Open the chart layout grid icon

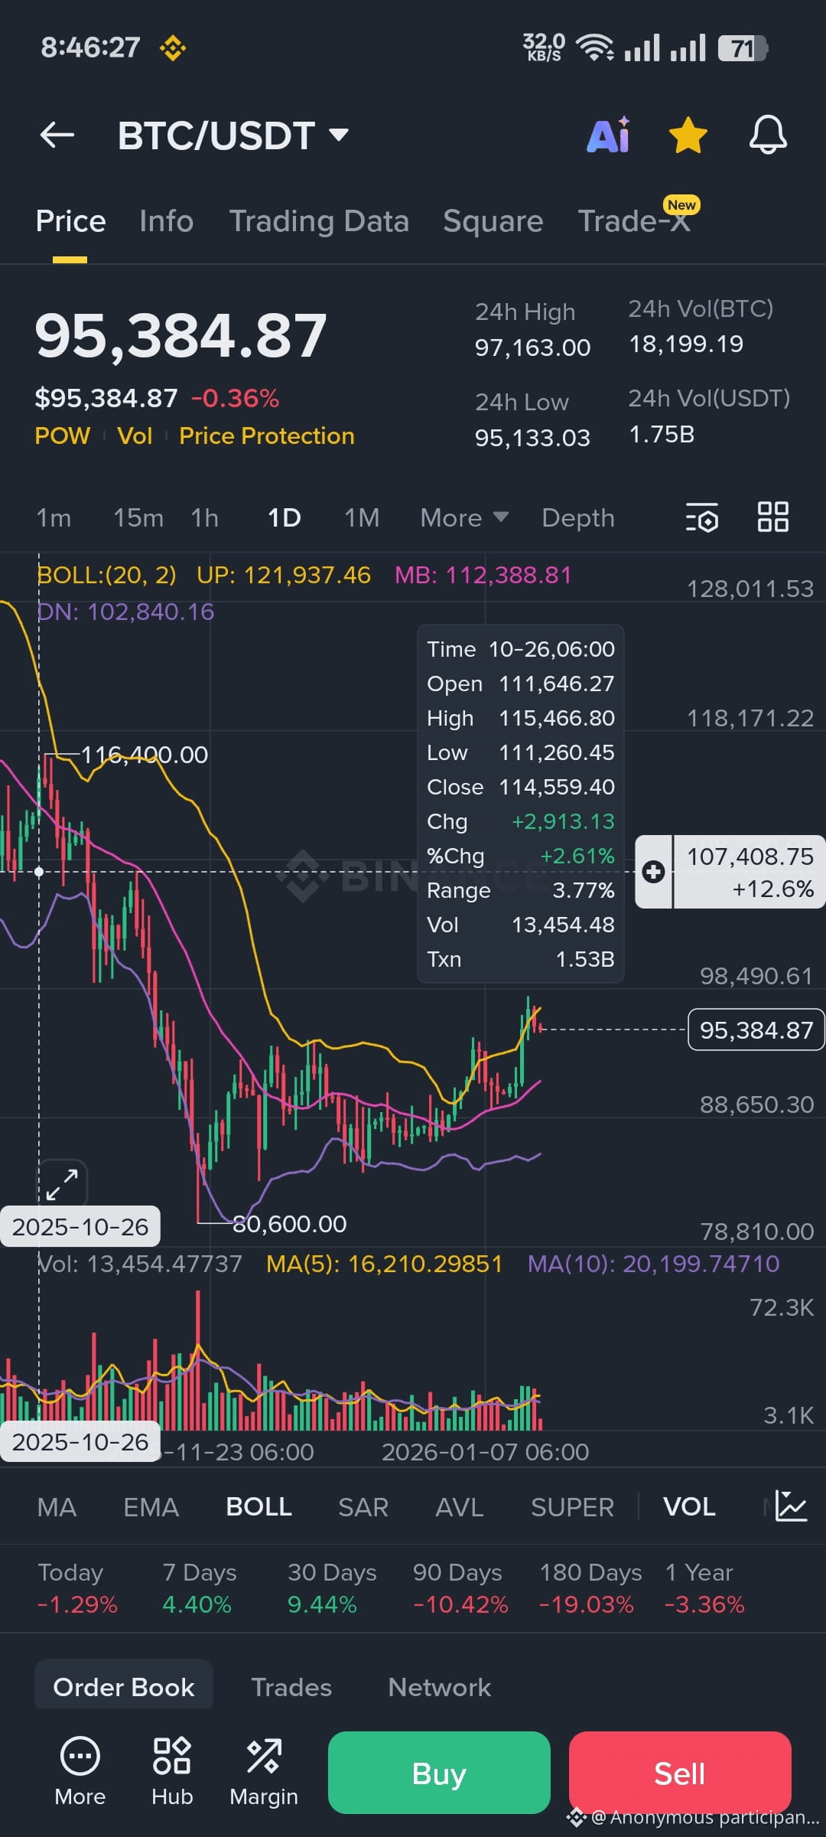click(x=773, y=517)
